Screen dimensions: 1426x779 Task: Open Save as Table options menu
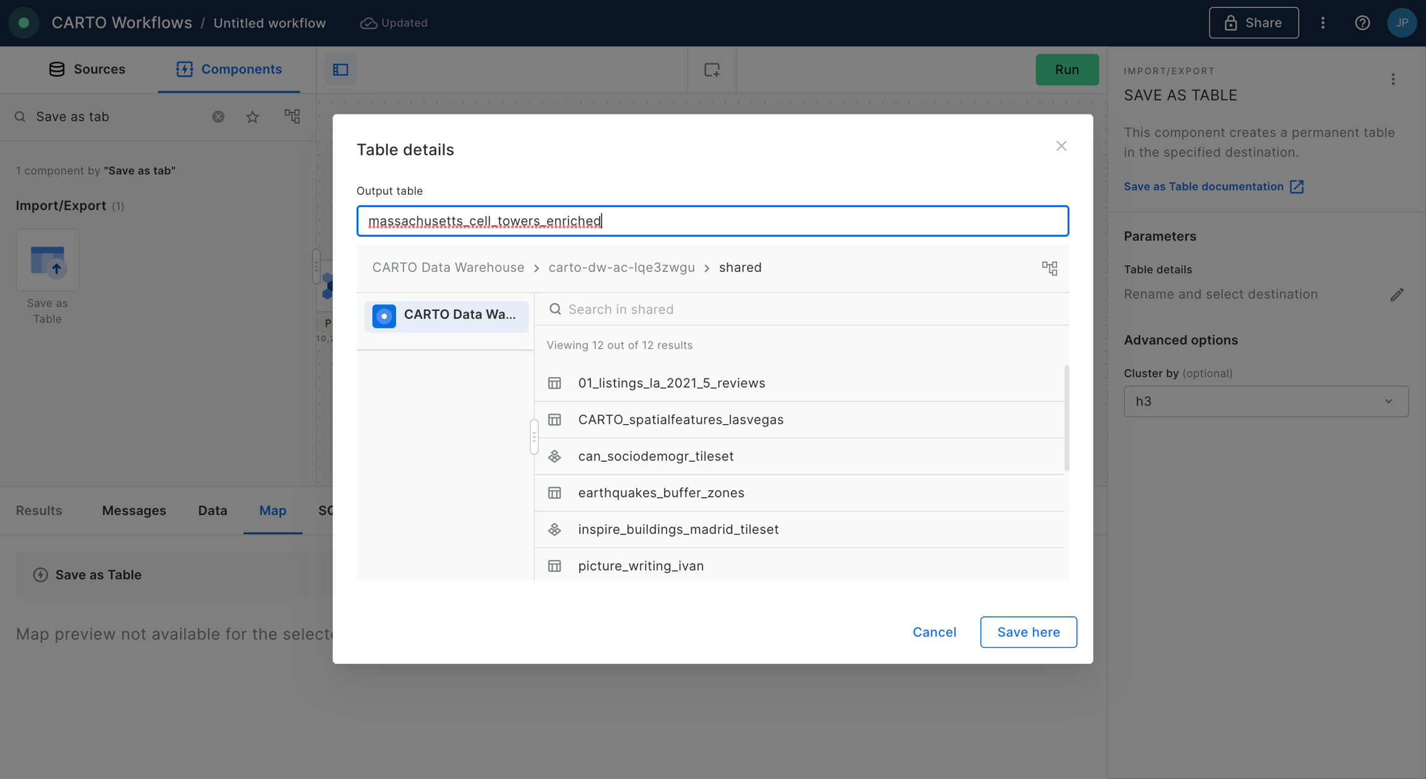pyautogui.click(x=1393, y=79)
